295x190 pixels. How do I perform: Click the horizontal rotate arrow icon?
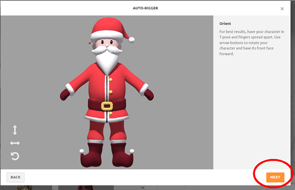click(x=15, y=143)
